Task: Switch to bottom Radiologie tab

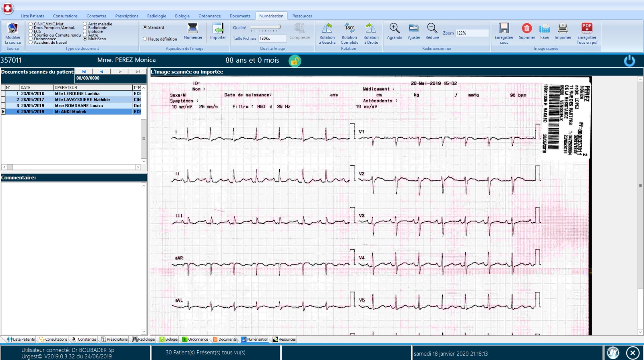Action: (x=143, y=339)
